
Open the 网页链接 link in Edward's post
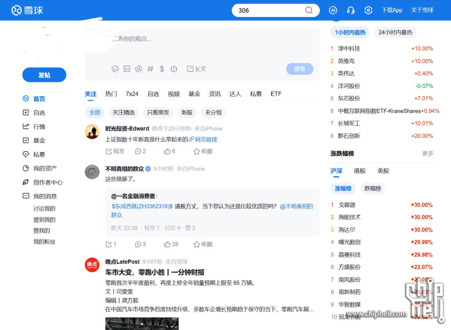click(x=203, y=139)
